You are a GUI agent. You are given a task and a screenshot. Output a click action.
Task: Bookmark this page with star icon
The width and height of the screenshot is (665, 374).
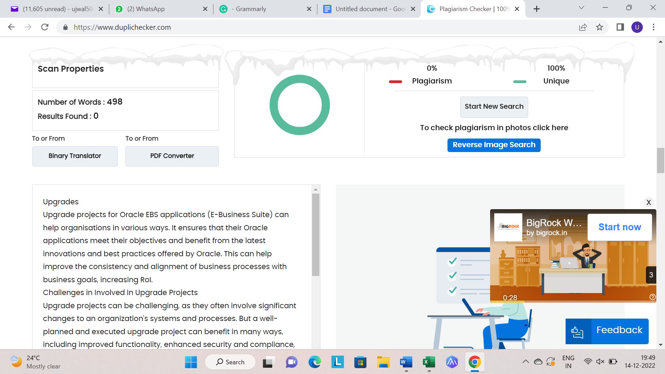(x=600, y=27)
